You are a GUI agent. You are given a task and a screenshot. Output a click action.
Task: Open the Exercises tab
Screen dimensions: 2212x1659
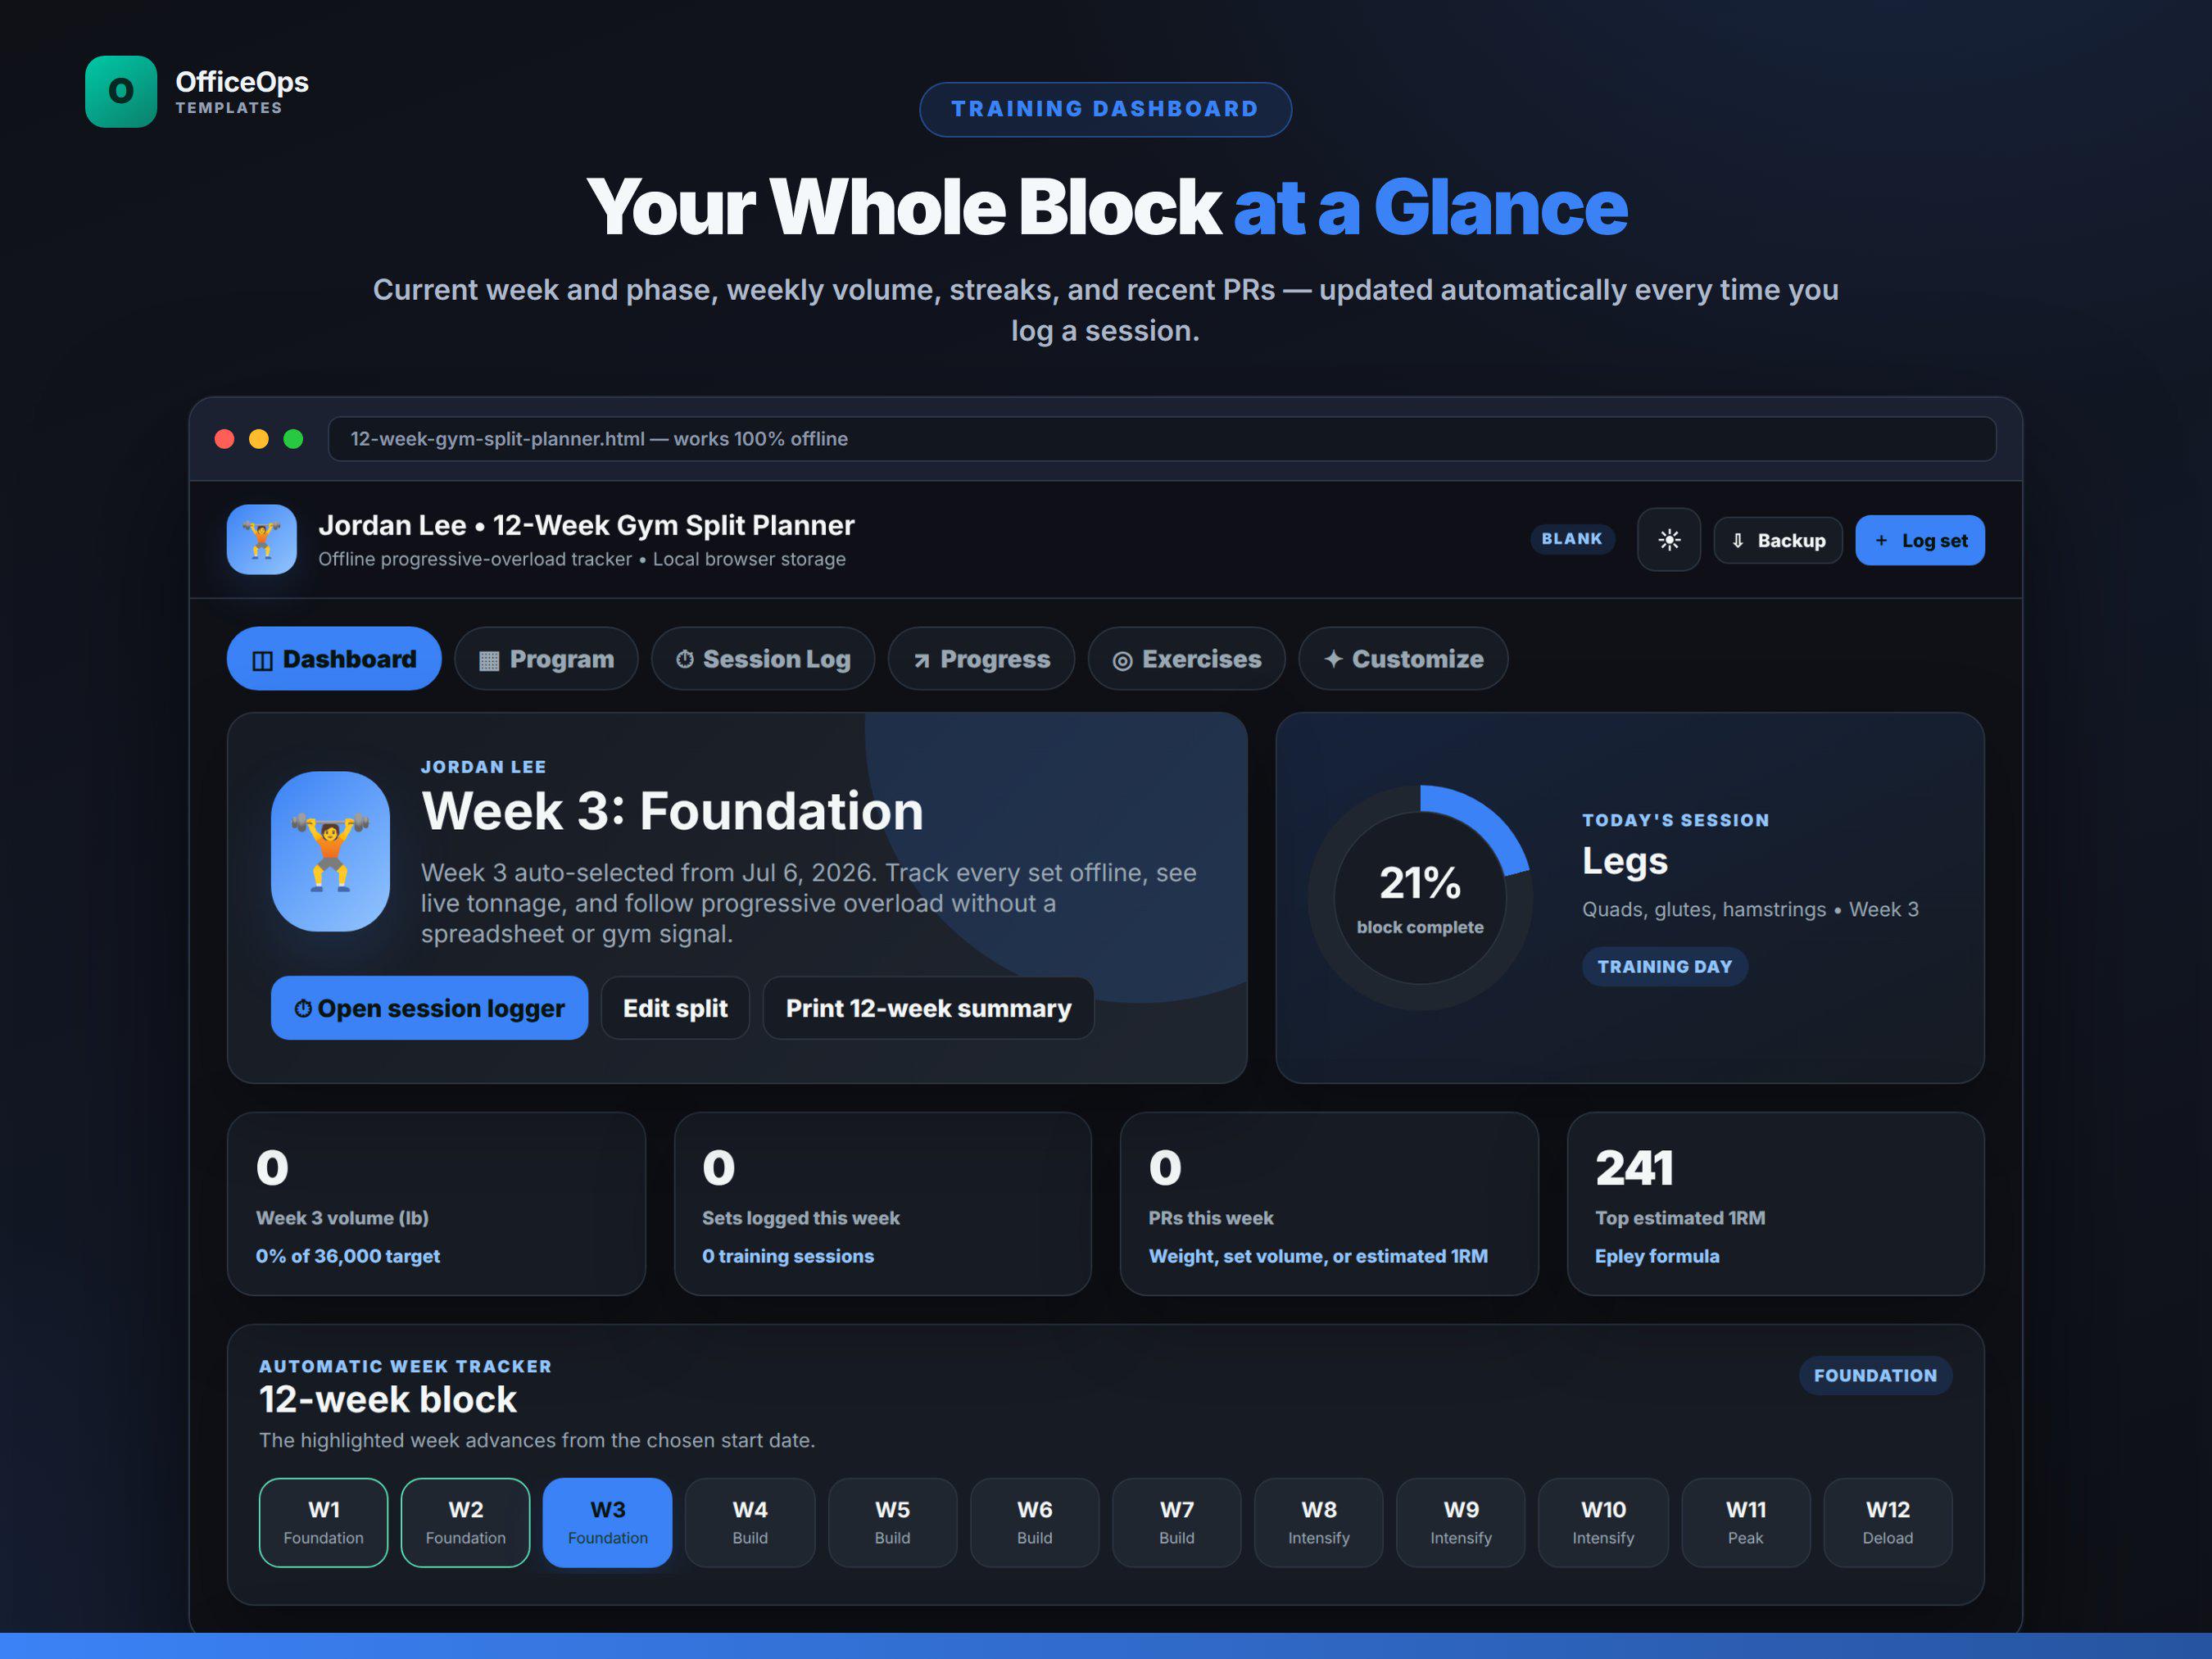pos(1186,659)
